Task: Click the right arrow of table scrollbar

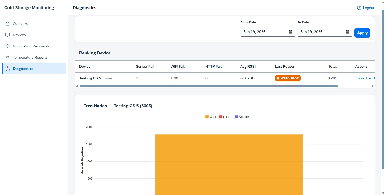Action: pyautogui.click(x=372, y=86)
